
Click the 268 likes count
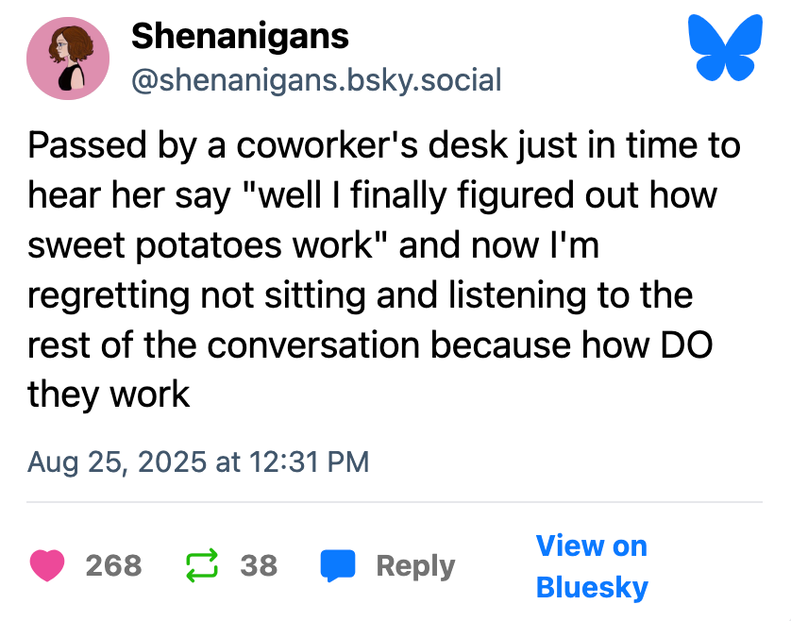[113, 565]
